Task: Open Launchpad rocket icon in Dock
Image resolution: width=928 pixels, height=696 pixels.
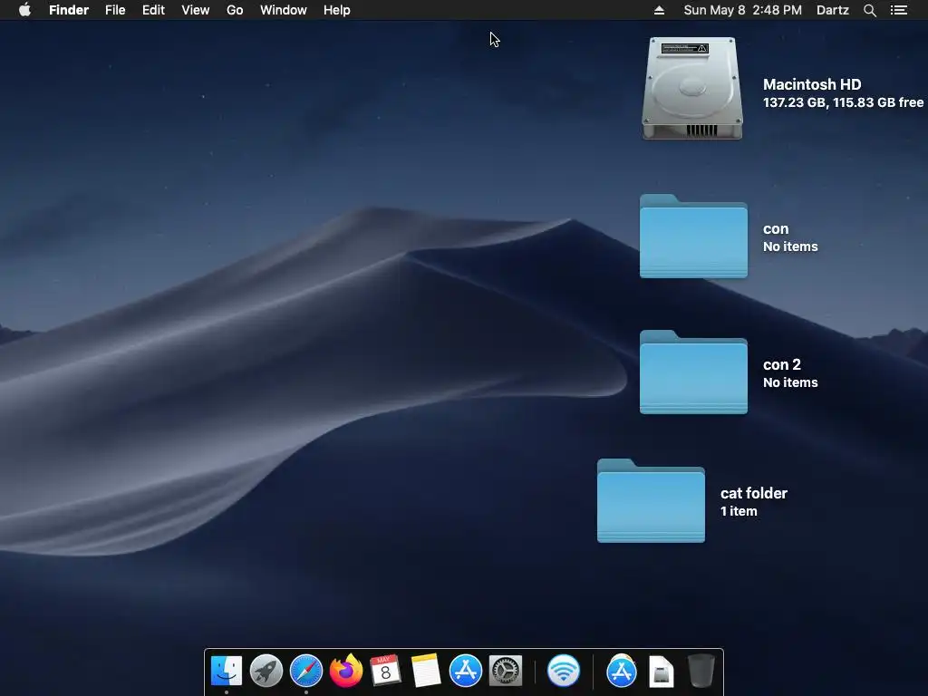Action: tap(266, 672)
